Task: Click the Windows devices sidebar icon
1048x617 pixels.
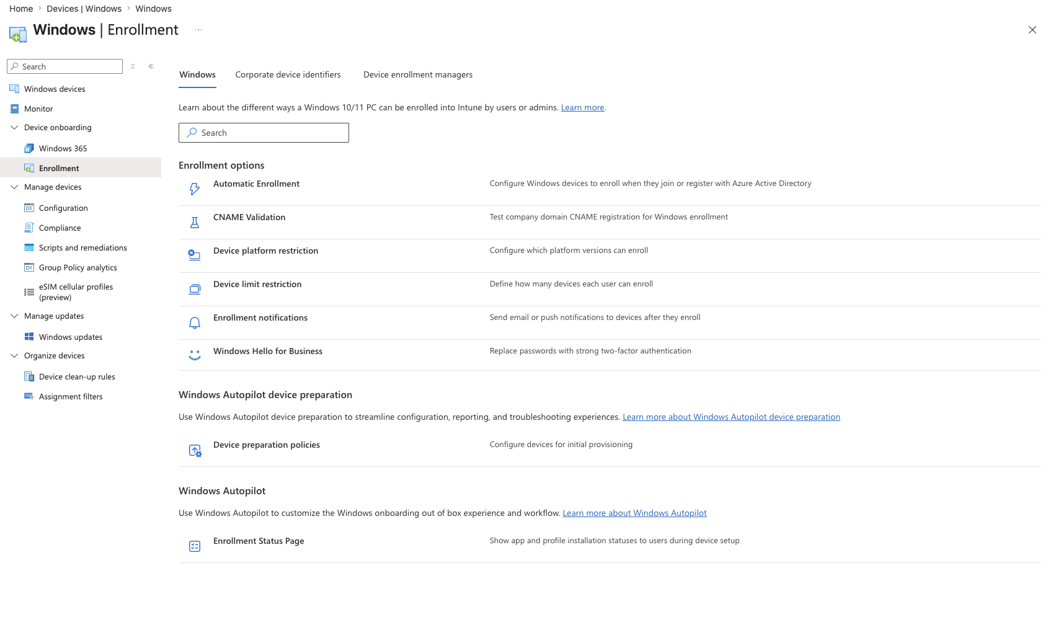Action: click(x=14, y=89)
